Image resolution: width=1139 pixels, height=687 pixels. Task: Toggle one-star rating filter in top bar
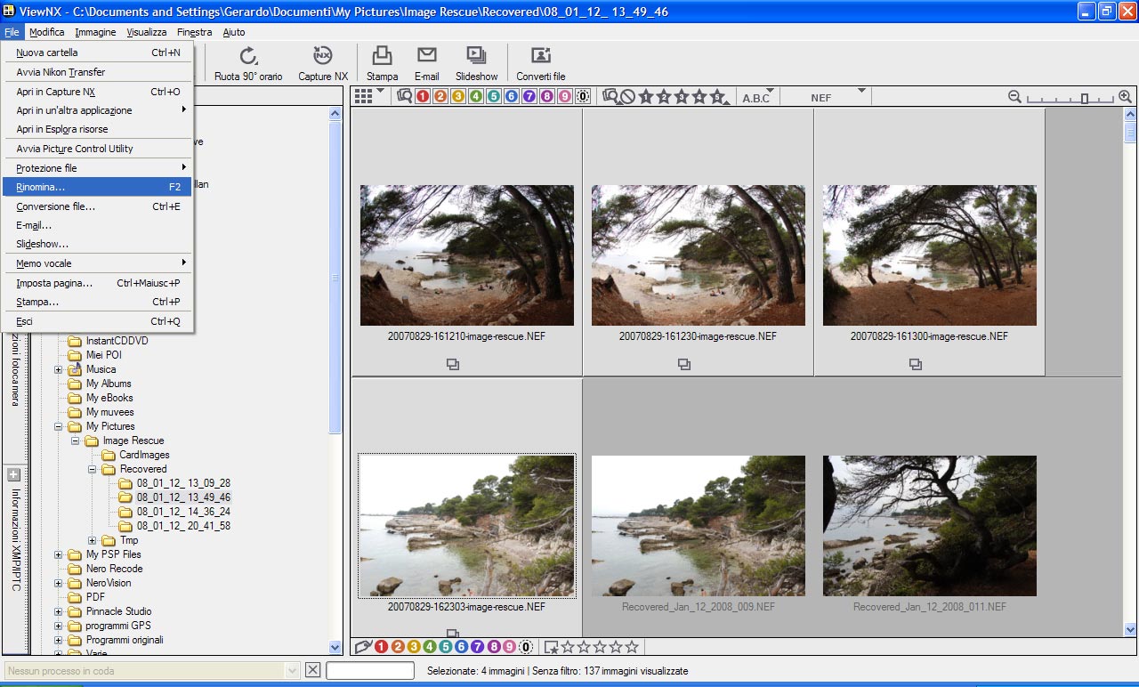tap(646, 97)
